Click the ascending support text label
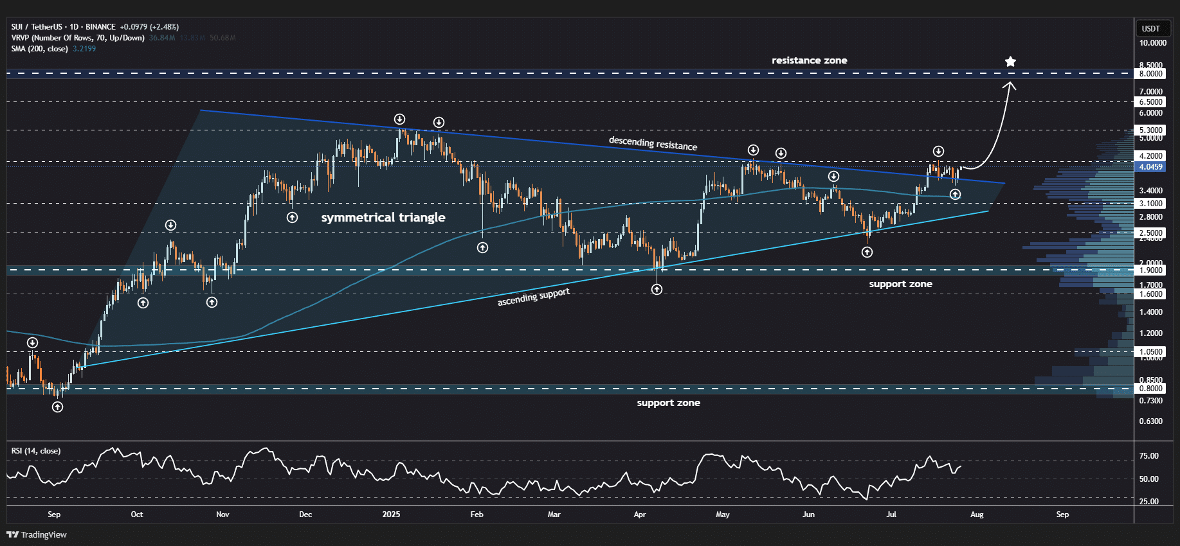The height and width of the screenshot is (546, 1180). pyautogui.click(x=533, y=297)
